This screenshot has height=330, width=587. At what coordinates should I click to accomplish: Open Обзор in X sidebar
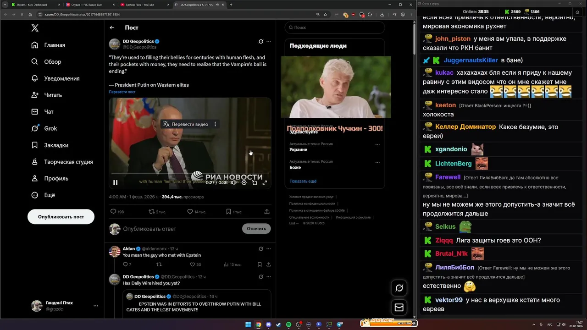(x=46, y=62)
